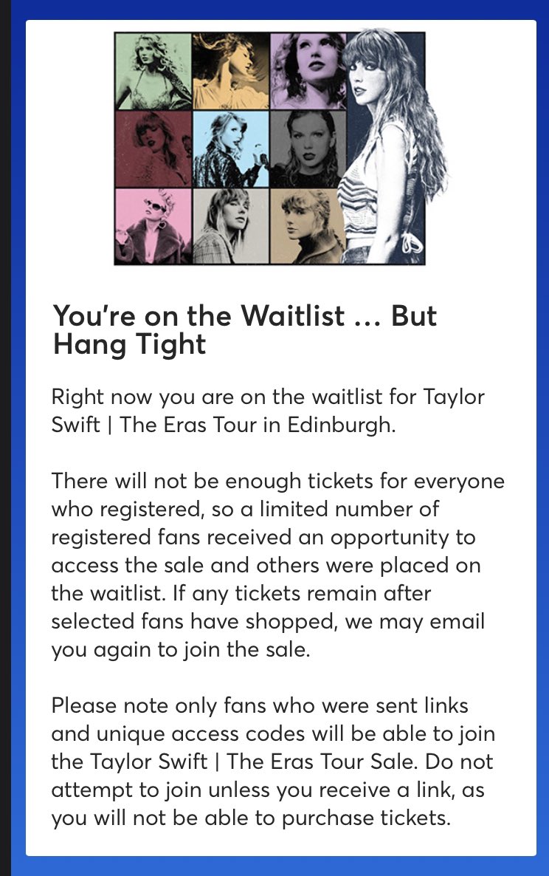This screenshot has height=876, width=549.
Task: Click the "Please note only fans" line
Action: click(260, 705)
